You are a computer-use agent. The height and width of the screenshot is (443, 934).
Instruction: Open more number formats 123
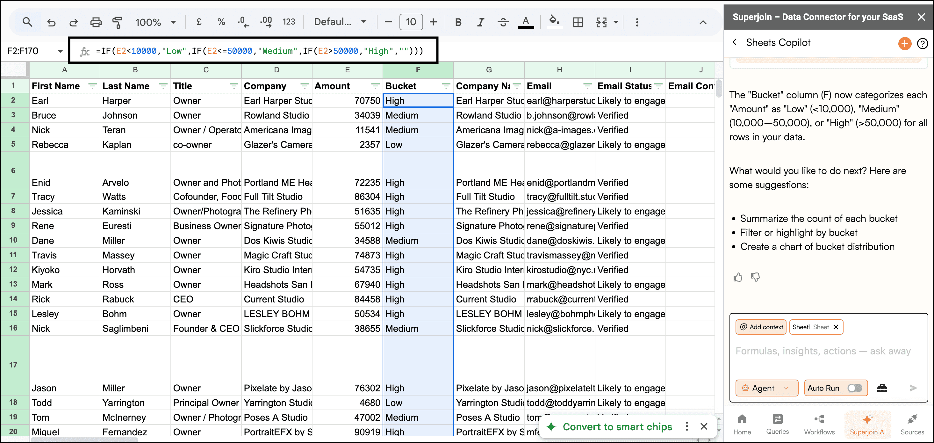[289, 22]
